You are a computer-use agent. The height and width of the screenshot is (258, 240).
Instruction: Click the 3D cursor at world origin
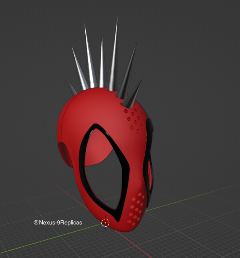105,223
